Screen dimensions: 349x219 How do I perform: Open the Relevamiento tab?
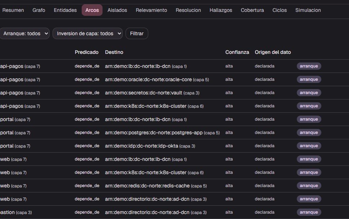(x=151, y=10)
